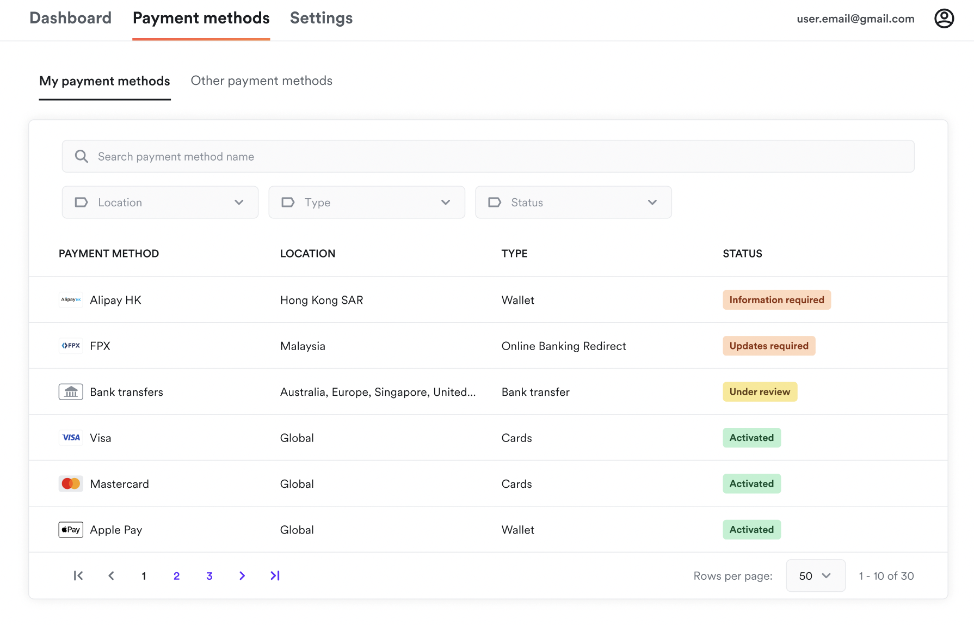Image resolution: width=974 pixels, height=625 pixels.
Task: Click the Alipay HK logo icon
Action: click(x=71, y=300)
